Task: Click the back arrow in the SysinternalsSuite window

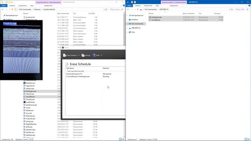Action: pyautogui.click(x=3, y=9)
